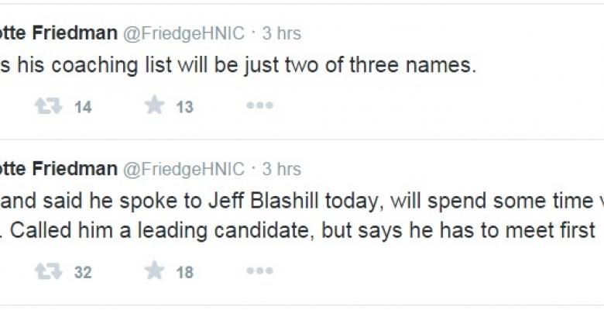Favorite the coaching list tweet with star
The image size is (604, 310).
(155, 106)
